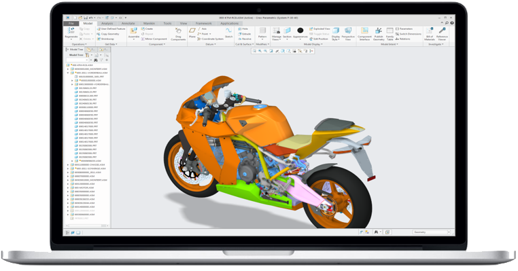Insert a datum Axis
The image size is (518, 271).
click(x=202, y=29)
